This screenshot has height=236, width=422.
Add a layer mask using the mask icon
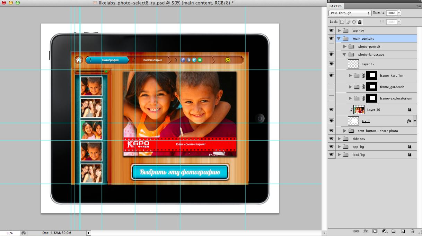pos(375,231)
